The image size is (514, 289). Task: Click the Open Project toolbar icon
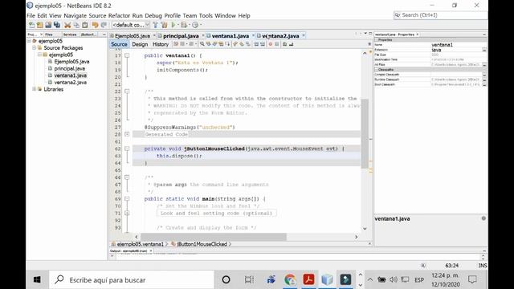48,25
